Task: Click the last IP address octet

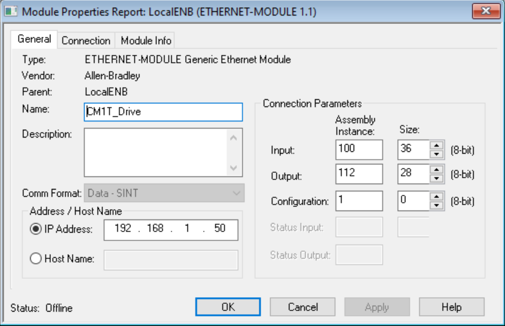Action: (219, 229)
